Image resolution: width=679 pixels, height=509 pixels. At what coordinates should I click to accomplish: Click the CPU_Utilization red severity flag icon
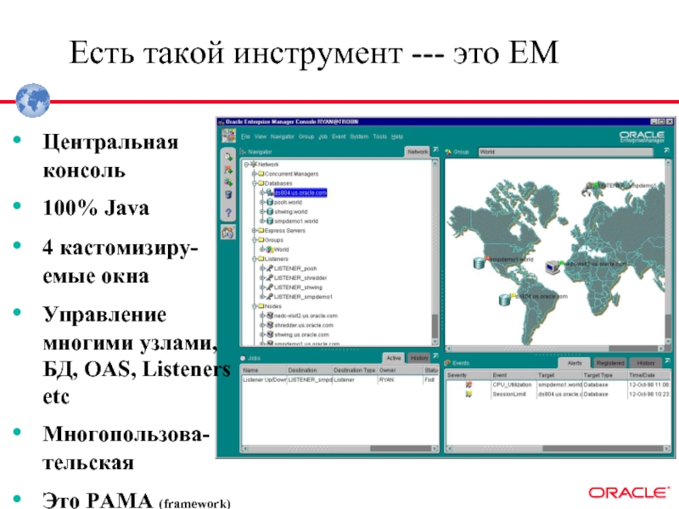pos(469,385)
